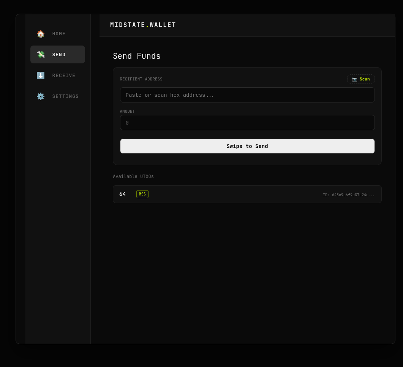Click the Home house icon
The height and width of the screenshot is (367, 403).
41,34
